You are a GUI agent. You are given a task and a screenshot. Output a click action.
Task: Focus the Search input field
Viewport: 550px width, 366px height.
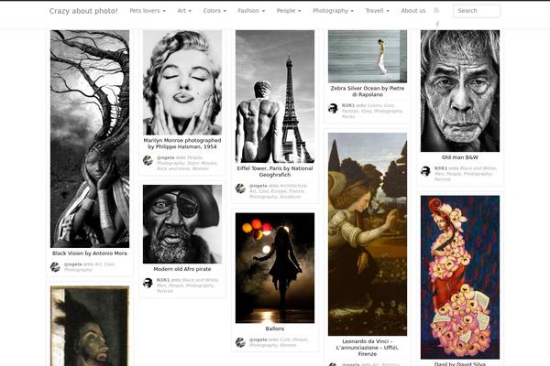[477, 11]
